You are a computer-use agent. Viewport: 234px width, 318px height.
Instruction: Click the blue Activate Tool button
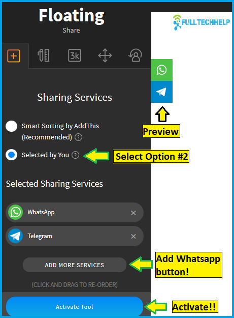tap(75, 307)
